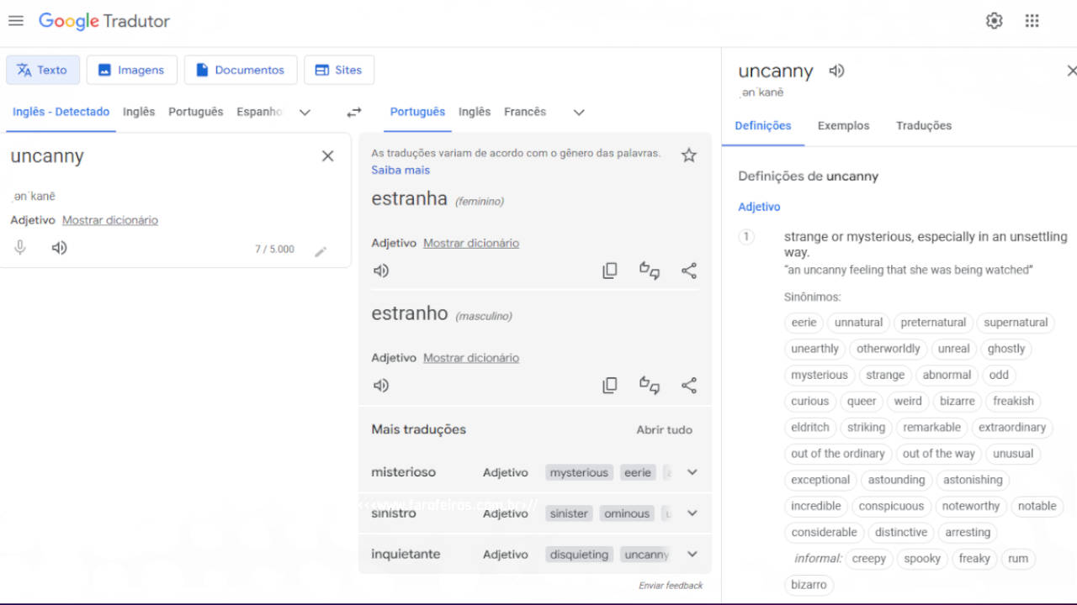Open Mostrar dicionário link under estranho

(x=471, y=358)
